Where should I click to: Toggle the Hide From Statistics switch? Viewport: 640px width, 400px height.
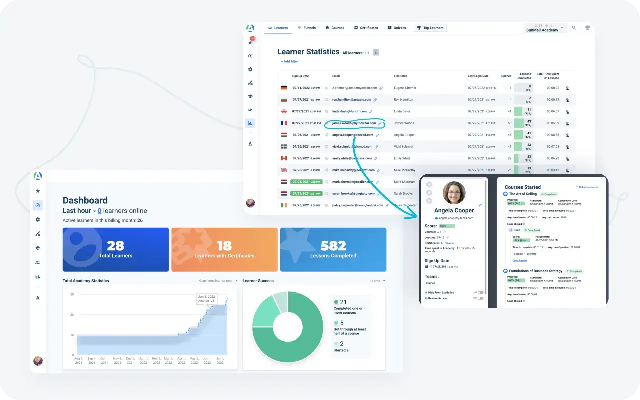pos(480,292)
